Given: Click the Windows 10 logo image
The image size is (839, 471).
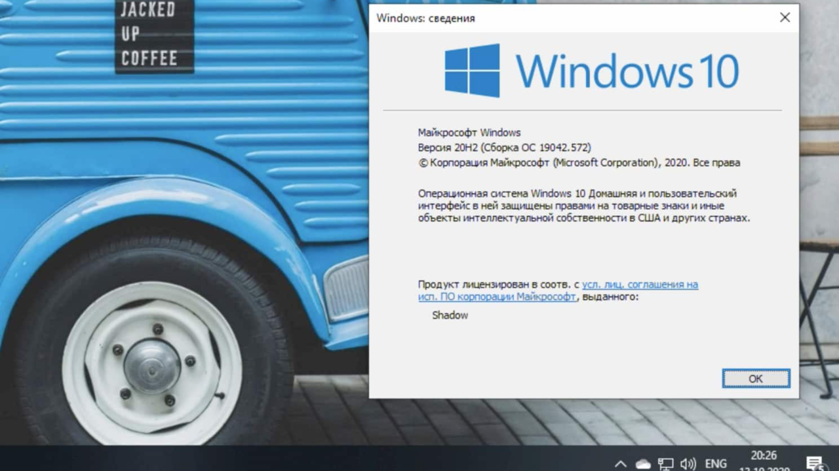Looking at the screenshot, I should tap(592, 70).
